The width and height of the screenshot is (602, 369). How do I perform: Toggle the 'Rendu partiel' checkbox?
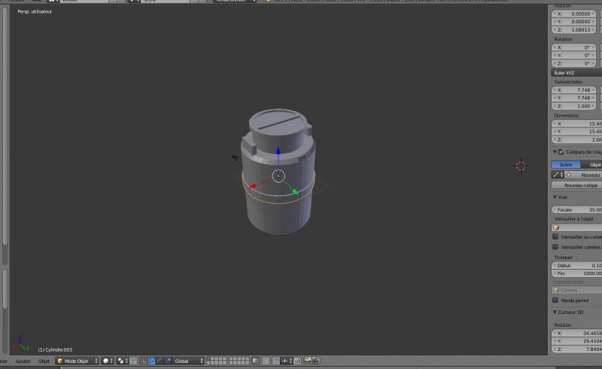pos(555,300)
